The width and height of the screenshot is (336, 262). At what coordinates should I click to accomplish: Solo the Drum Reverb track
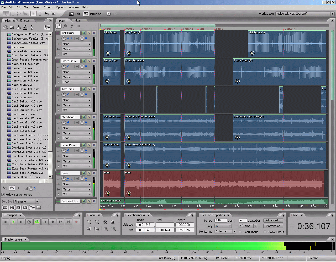[x=89, y=145]
